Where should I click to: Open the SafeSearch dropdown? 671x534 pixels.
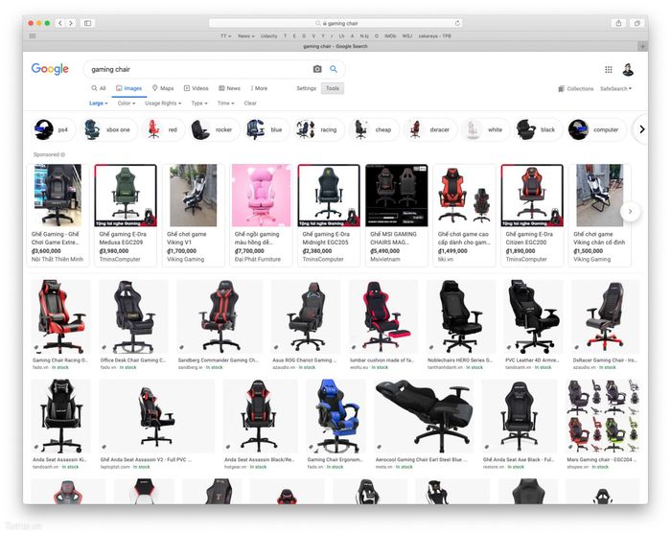coord(616,88)
